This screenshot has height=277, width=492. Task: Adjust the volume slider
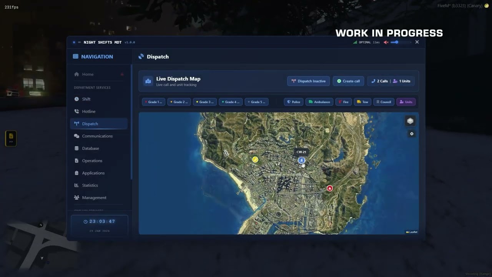pyautogui.click(x=401, y=42)
